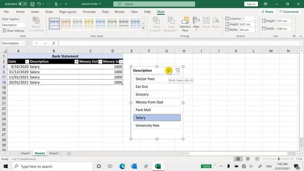Filter by Eat Out in slicer
The width and height of the screenshot is (304, 171).
click(157, 86)
